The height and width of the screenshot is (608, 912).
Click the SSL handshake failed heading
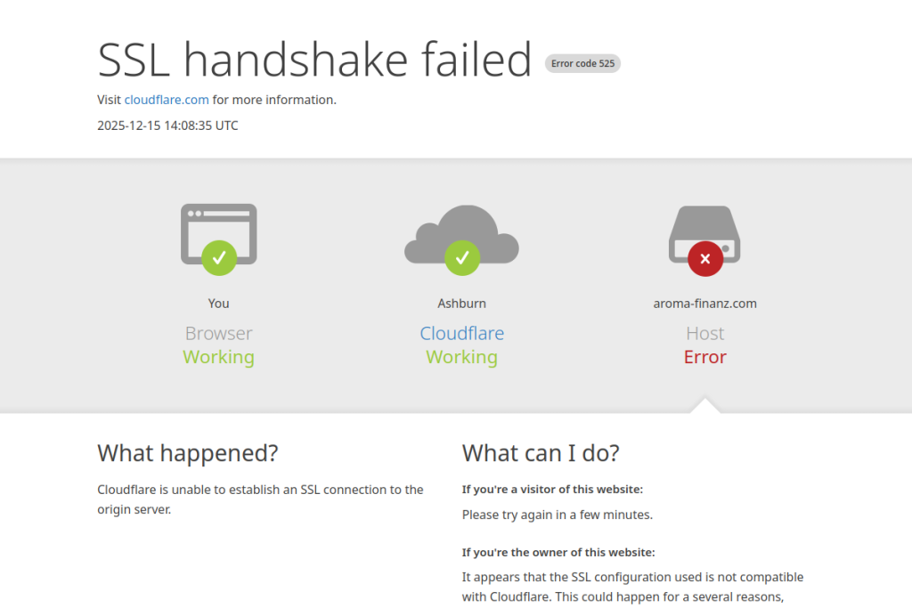click(x=314, y=60)
